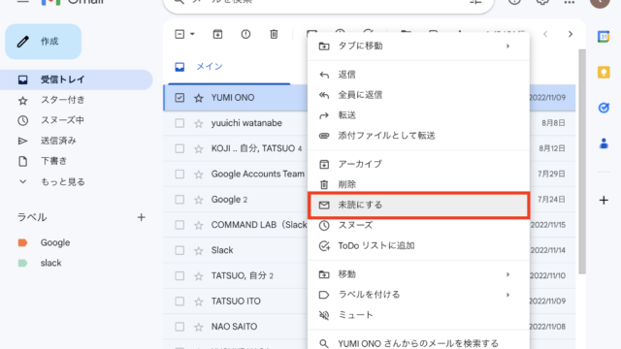Screen dimensions: 621x349
Task: Check the Slack email checkbox
Action: click(180, 250)
